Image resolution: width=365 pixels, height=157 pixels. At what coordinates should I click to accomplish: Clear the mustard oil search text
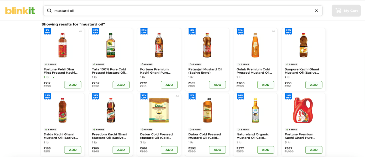pyautogui.click(x=317, y=11)
